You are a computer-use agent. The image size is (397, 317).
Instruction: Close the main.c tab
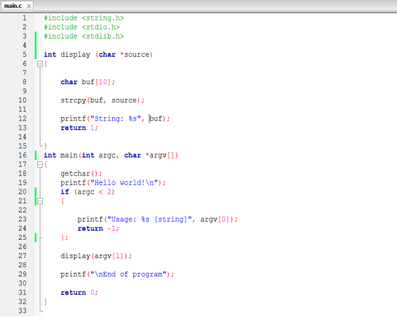pos(29,6)
